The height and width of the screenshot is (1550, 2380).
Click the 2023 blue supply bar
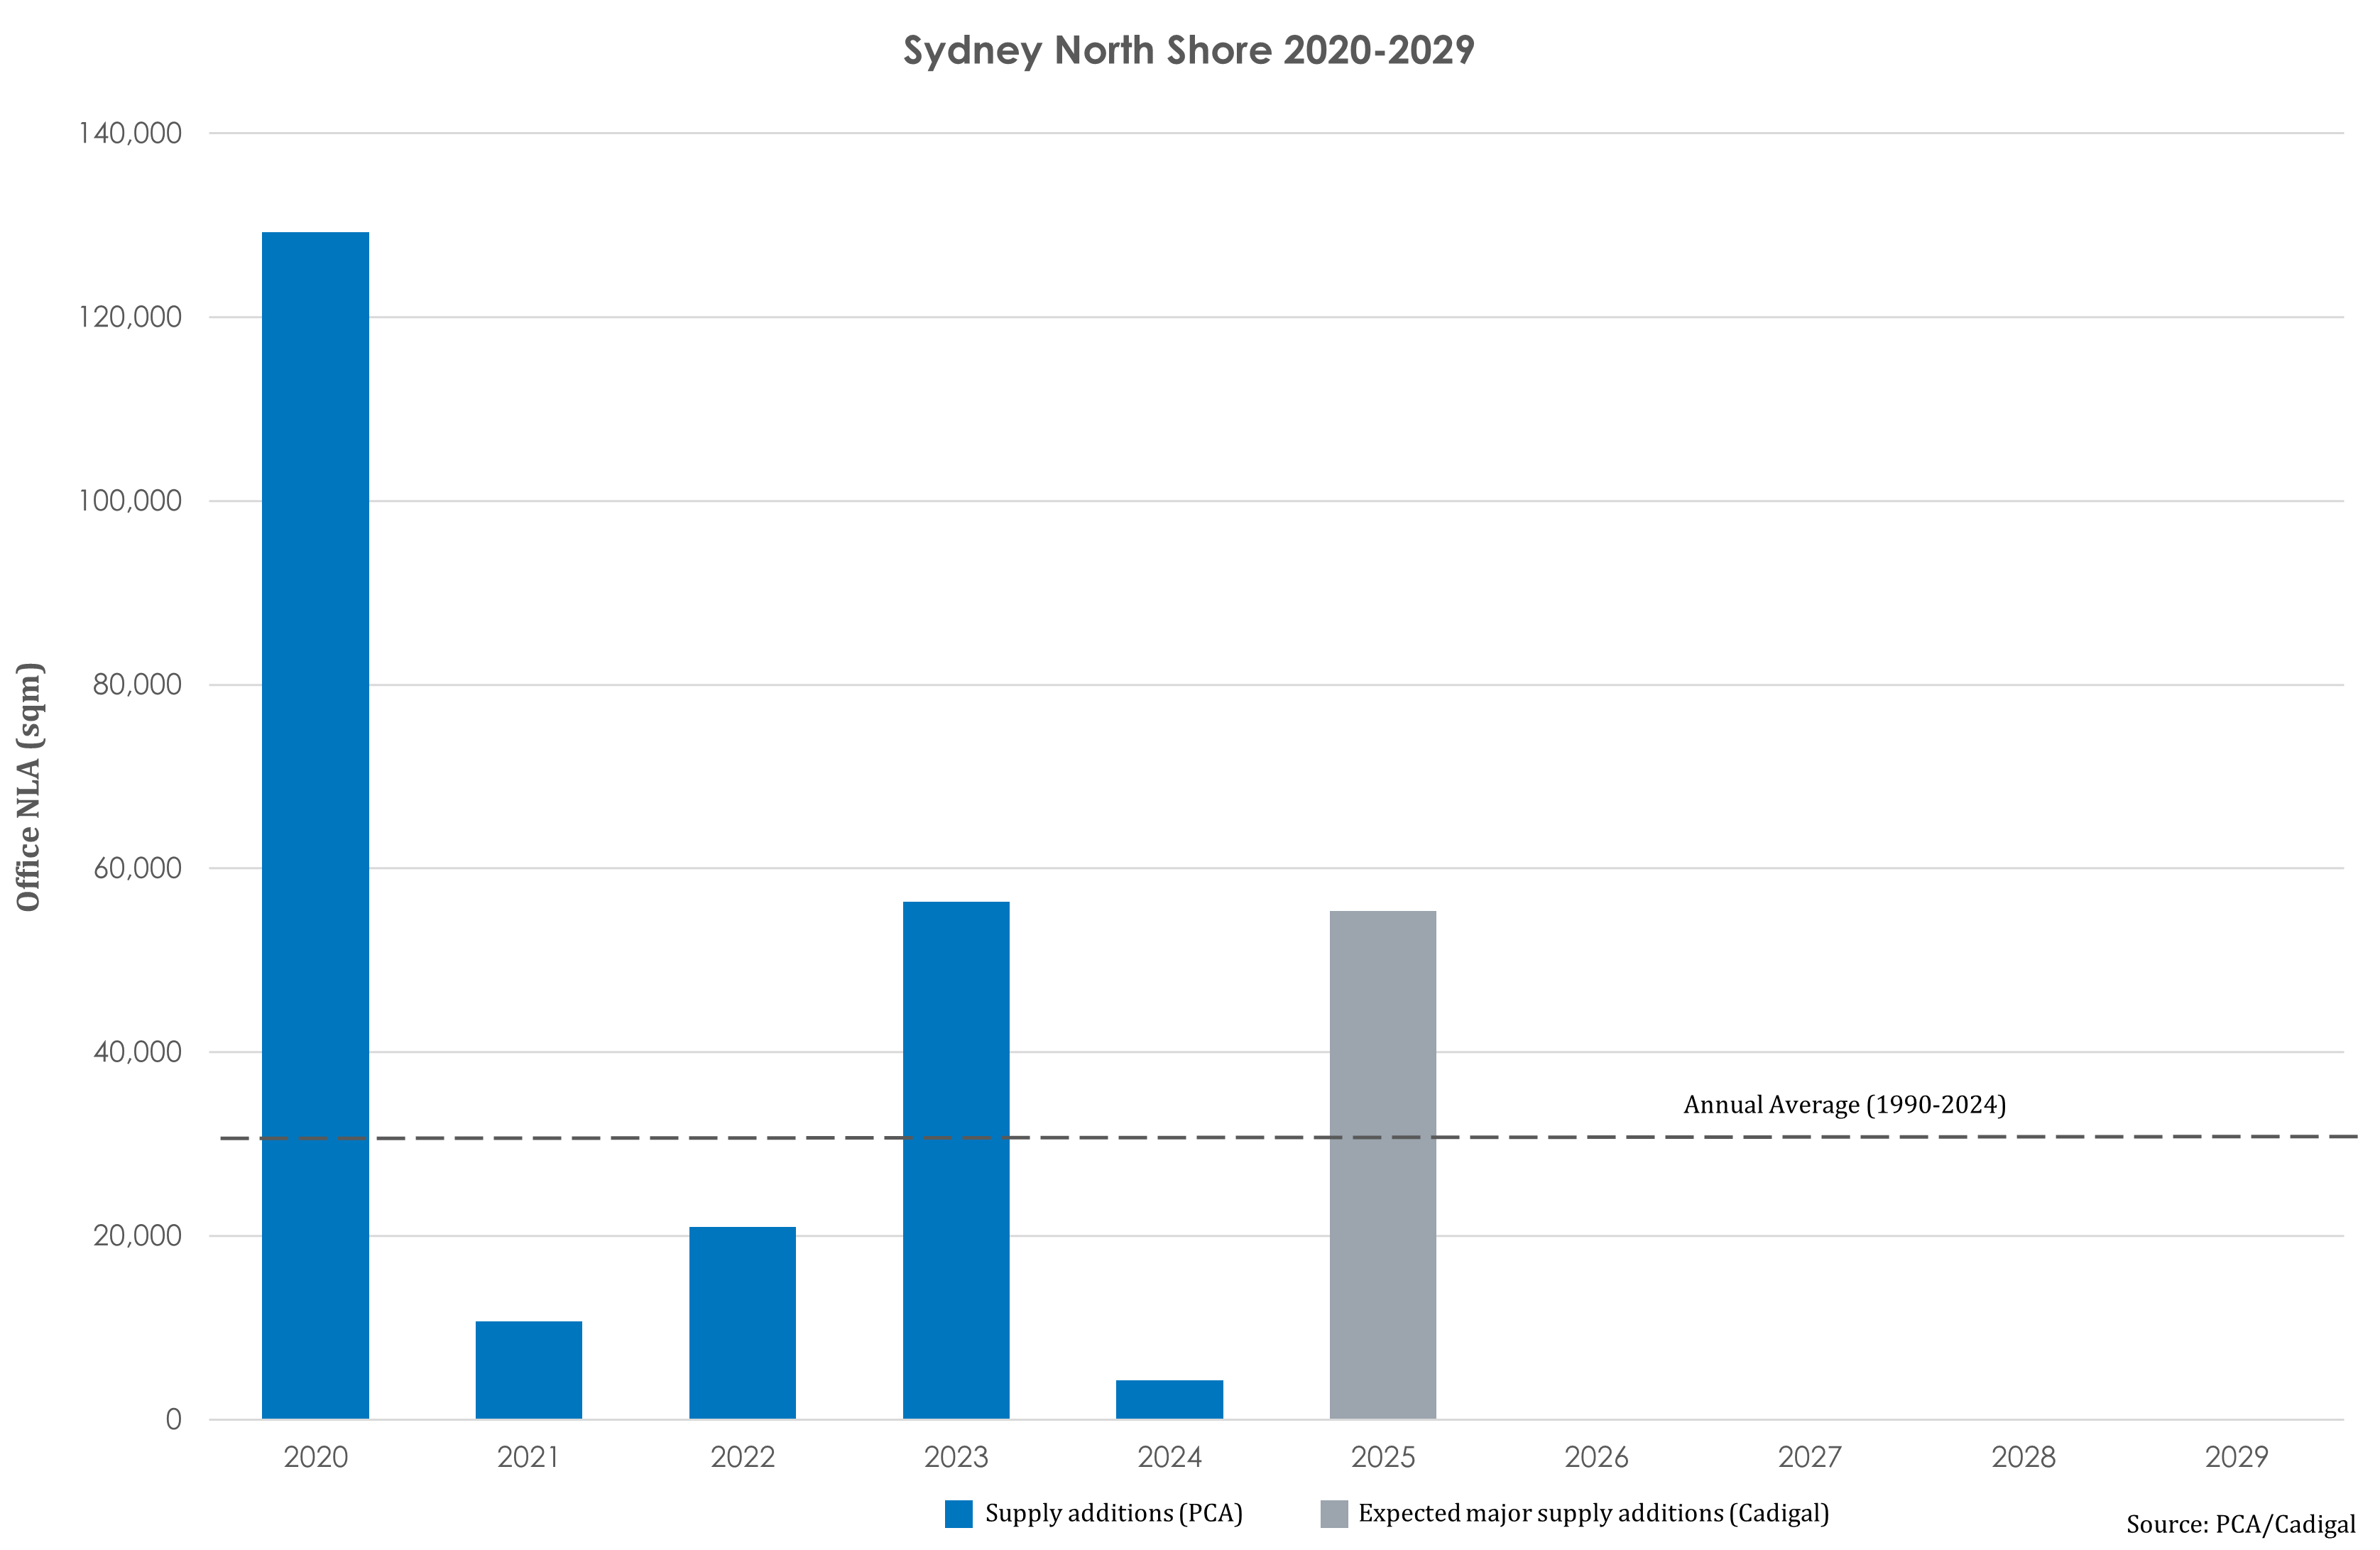(956, 1160)
